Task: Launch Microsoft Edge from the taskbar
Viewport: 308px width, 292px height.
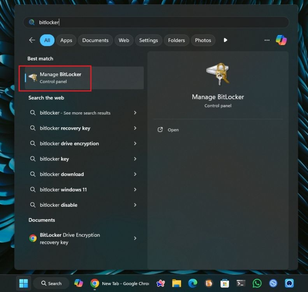Action: (193, 283)
